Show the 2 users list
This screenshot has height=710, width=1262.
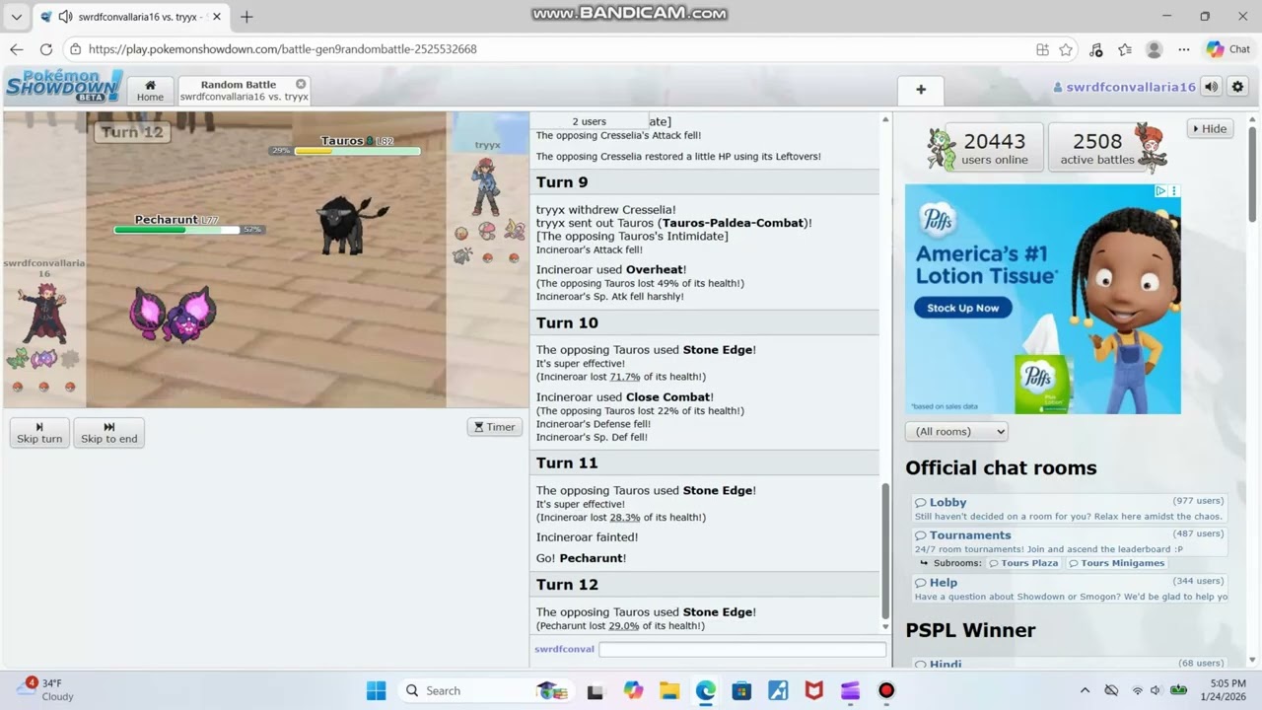tap(589, 121)
